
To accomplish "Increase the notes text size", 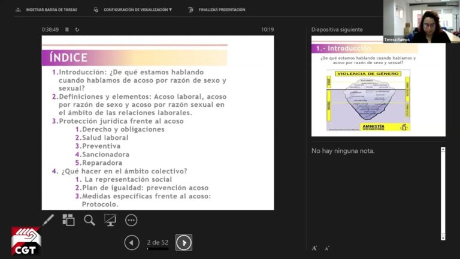I will coord(315,248).
